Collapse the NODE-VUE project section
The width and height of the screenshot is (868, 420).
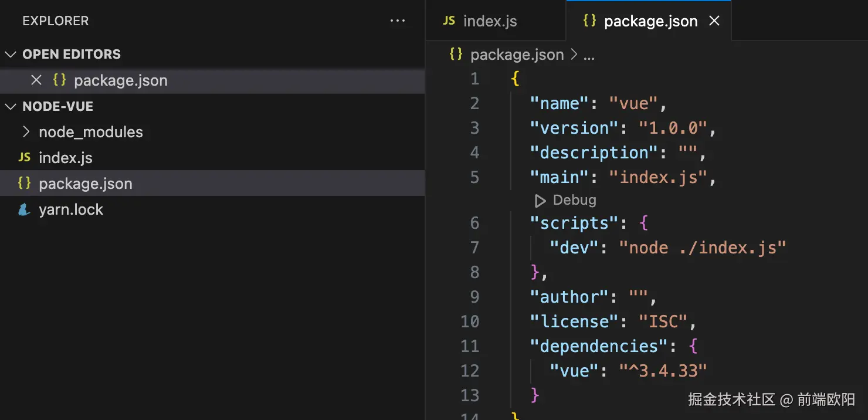pos(10,106)
